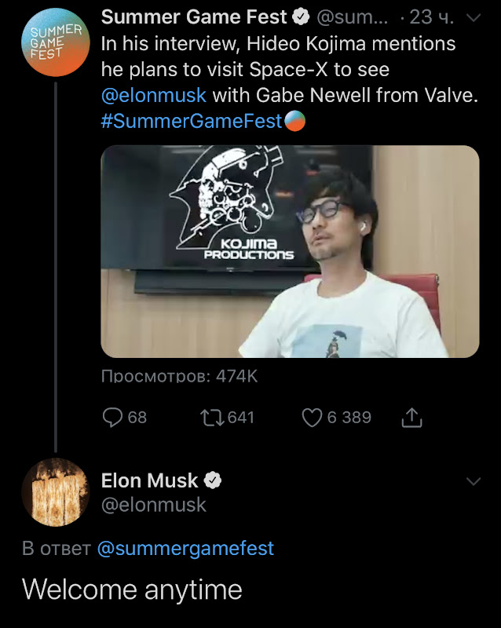Click the Summer Game Fest account name
This screenshot has width=501, height=628.
click(194, 16)
